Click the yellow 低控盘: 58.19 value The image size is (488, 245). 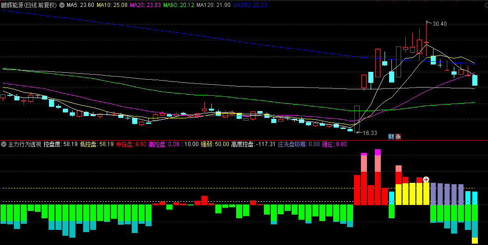(97, 144)
